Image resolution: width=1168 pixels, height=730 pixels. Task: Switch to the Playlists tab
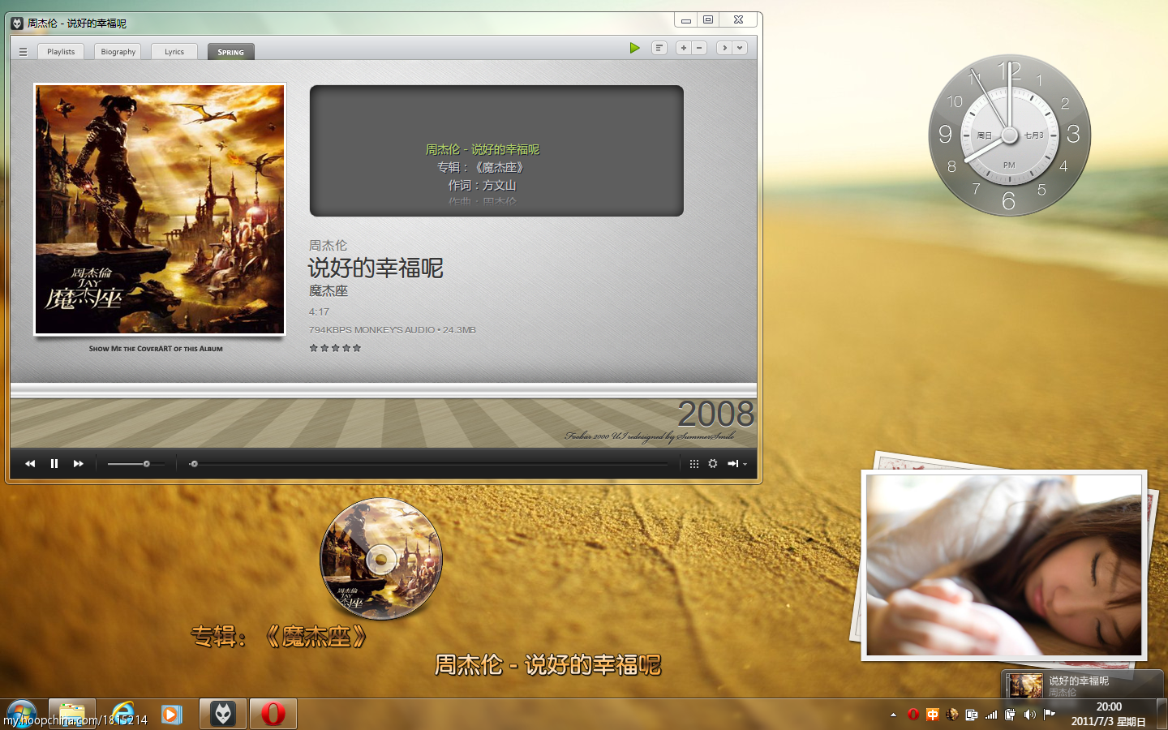coord(61,52)
